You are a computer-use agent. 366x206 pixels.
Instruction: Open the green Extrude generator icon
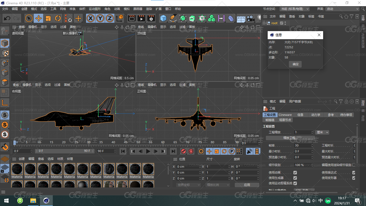click(192, 18)
